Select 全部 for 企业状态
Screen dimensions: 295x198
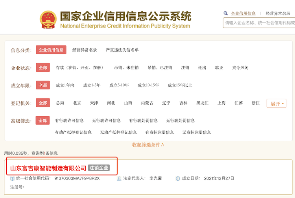(43, 67)
